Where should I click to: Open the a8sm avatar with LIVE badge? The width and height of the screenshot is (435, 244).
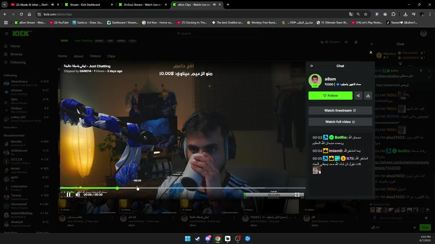coord(315,81)
